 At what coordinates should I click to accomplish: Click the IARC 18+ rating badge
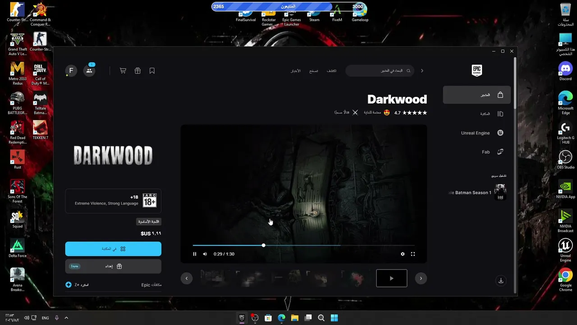[x=150, y=200]
